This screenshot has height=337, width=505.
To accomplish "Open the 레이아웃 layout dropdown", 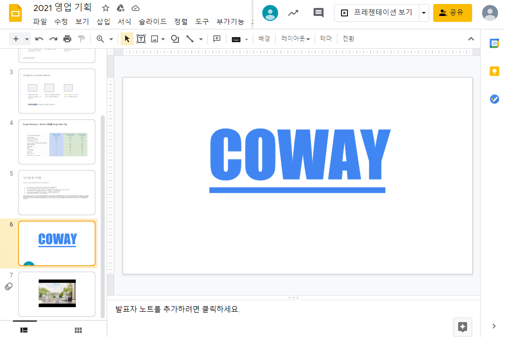I will tap(295, 39).
